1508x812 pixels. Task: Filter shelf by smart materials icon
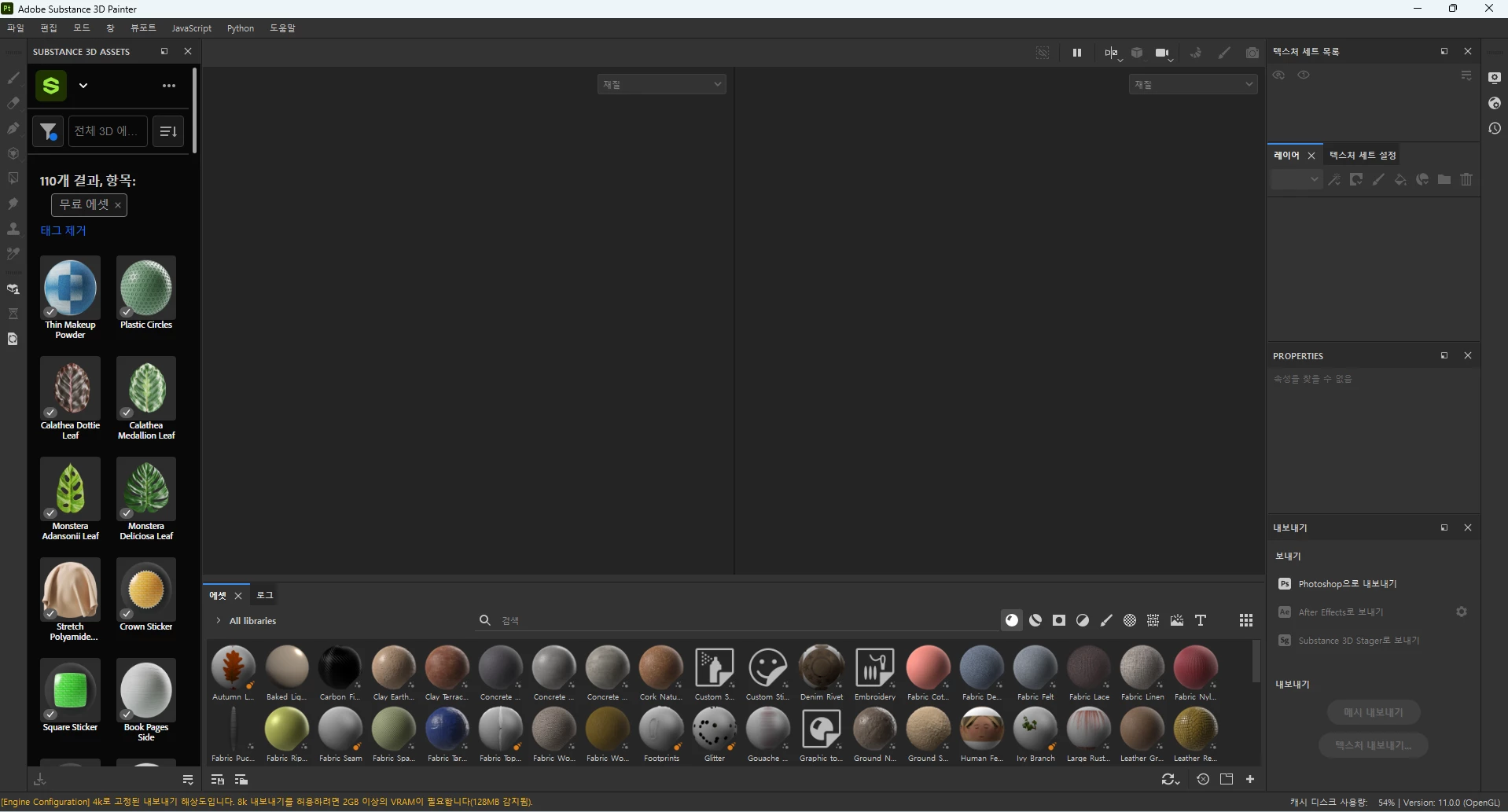pos(1035,620)
